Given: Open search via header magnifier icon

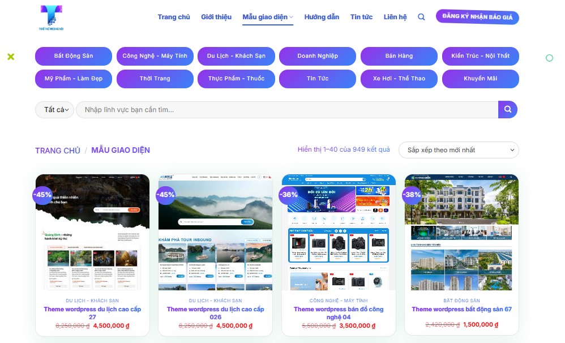Looking at the screenshot, I should point(421,17).
